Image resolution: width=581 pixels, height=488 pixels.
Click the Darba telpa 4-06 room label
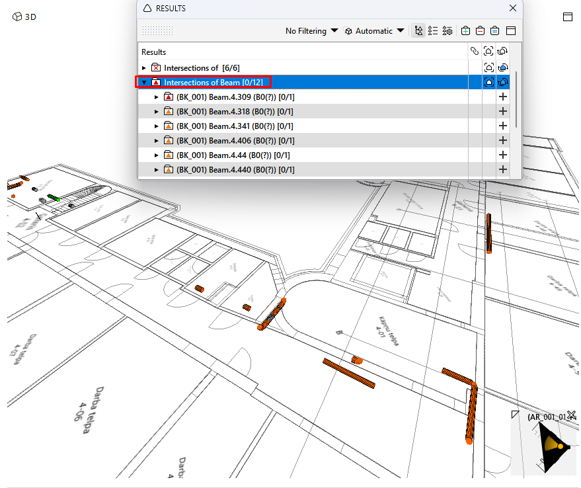click(88, 409)
